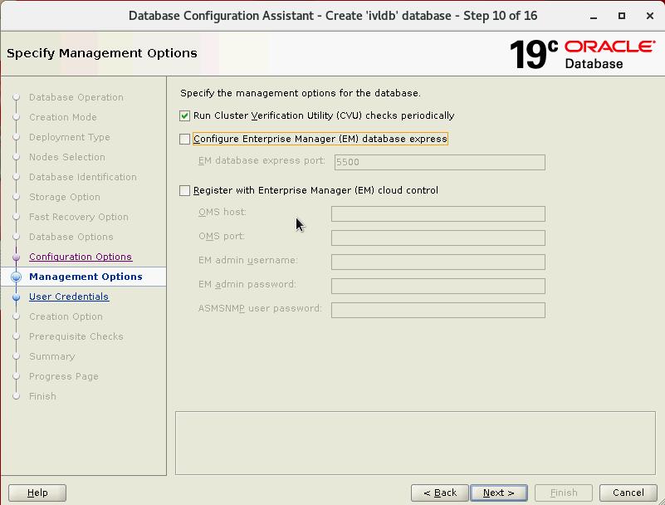Maximize the Database Configuration Assistant window
The height and width of the screenshot is (505, 665).
click(622, 16)
